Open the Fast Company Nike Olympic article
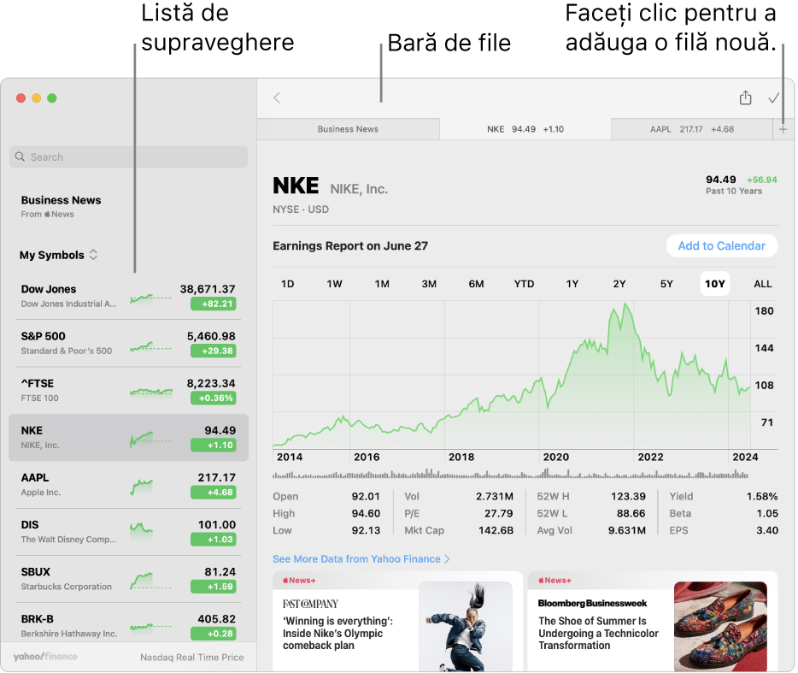798x673 pixels. [x=397, y=622]
